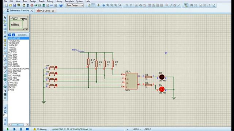The height and width of the screenshot is (131, 234).
Task: Click the vertical mirror flip icon
Action: click(5, 124)
